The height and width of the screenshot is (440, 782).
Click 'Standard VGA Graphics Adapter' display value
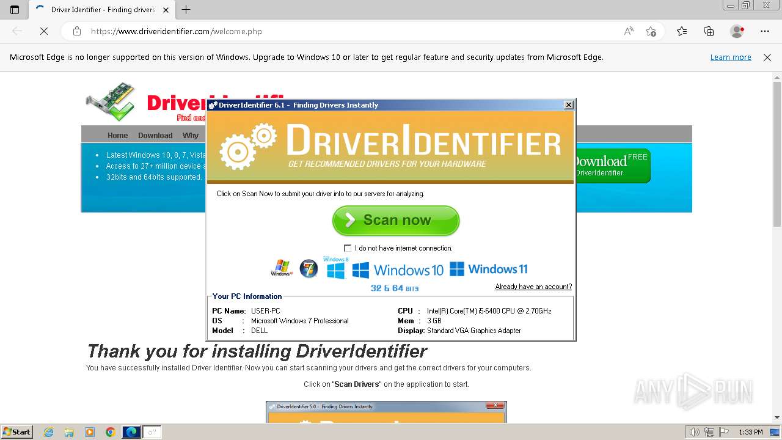coord(474,331)
